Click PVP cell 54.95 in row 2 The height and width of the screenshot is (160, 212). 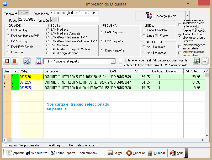click(x=142, y=82)
